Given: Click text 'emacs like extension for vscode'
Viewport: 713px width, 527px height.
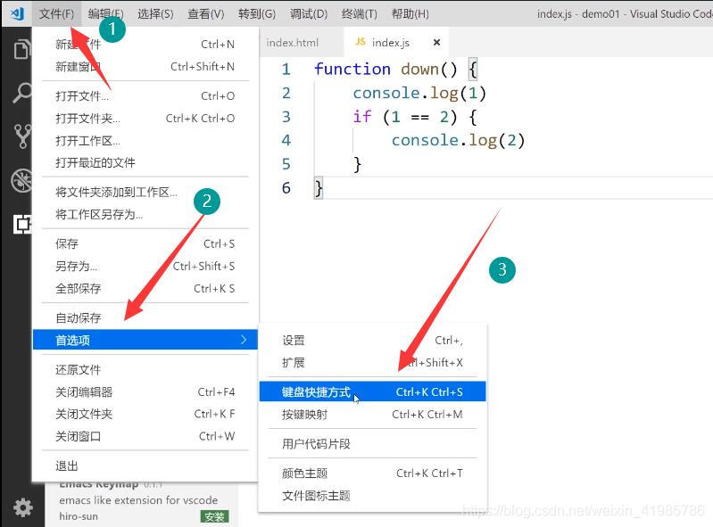Looking at the screenshot, I should click(x=138, y=500).
